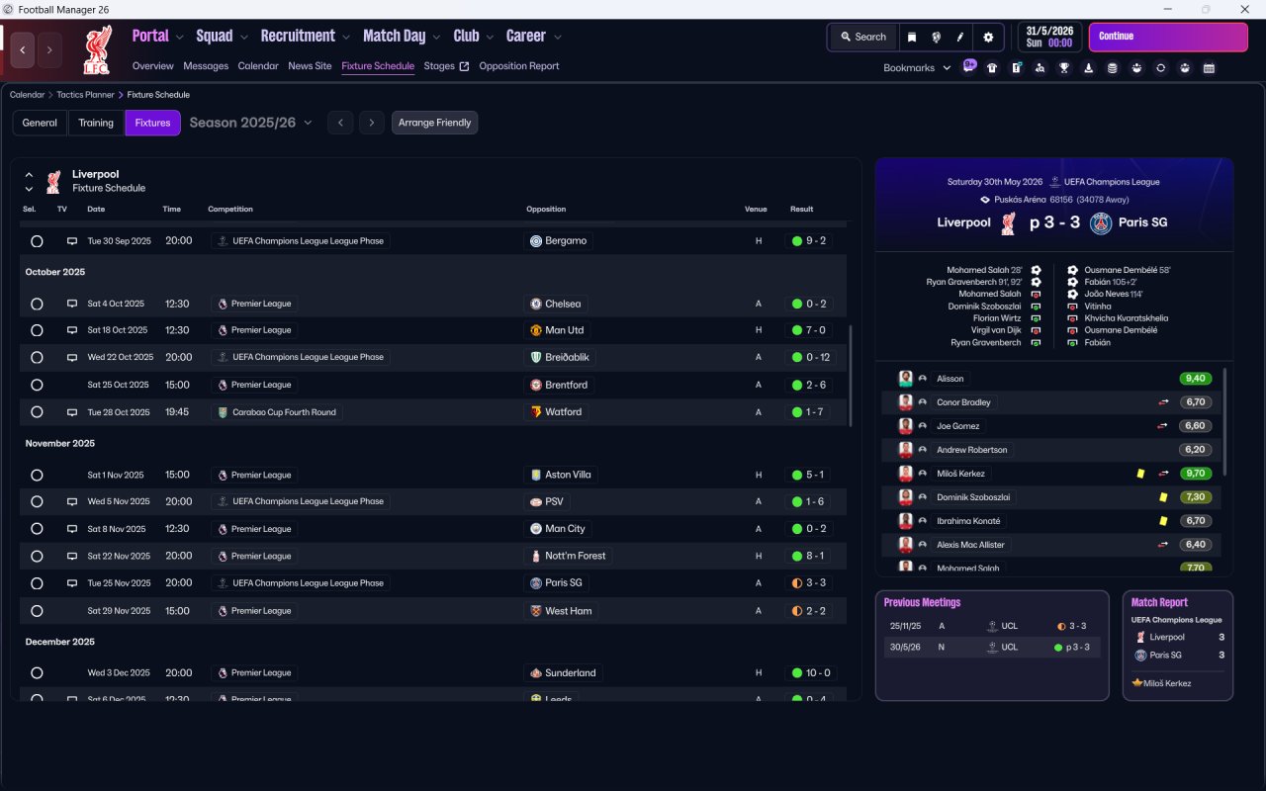Click the Watford club badge
Screen dimensions: 1266x791
point(536,412)
